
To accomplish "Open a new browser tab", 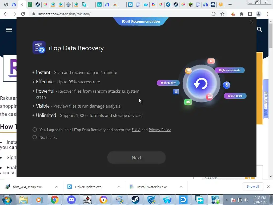I will (230, 5).
